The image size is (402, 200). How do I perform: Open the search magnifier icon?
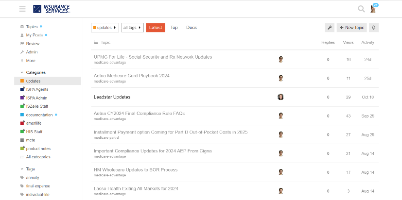coord(361,9)
